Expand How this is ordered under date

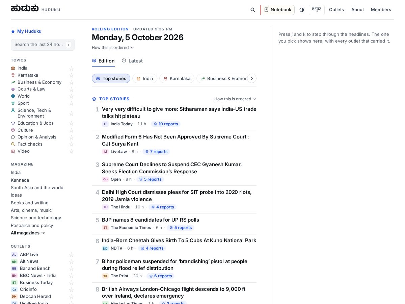(113, 48)
